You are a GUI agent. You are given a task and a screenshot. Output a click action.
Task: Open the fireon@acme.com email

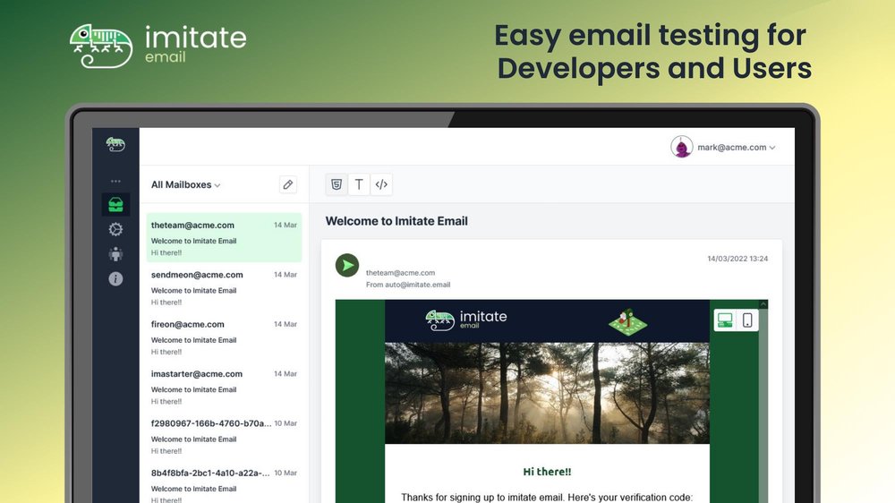(224, 337)
